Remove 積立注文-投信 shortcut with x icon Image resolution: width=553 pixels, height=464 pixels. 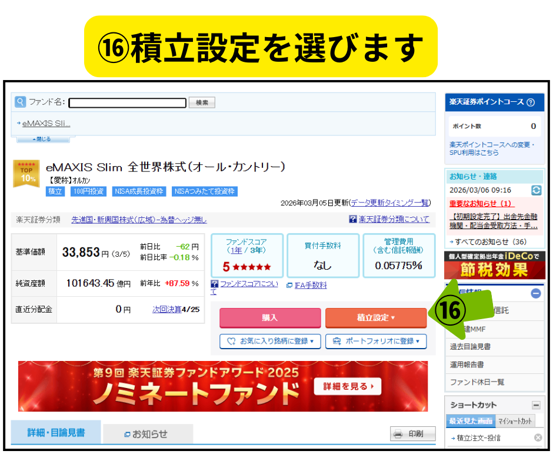point(538,438)
